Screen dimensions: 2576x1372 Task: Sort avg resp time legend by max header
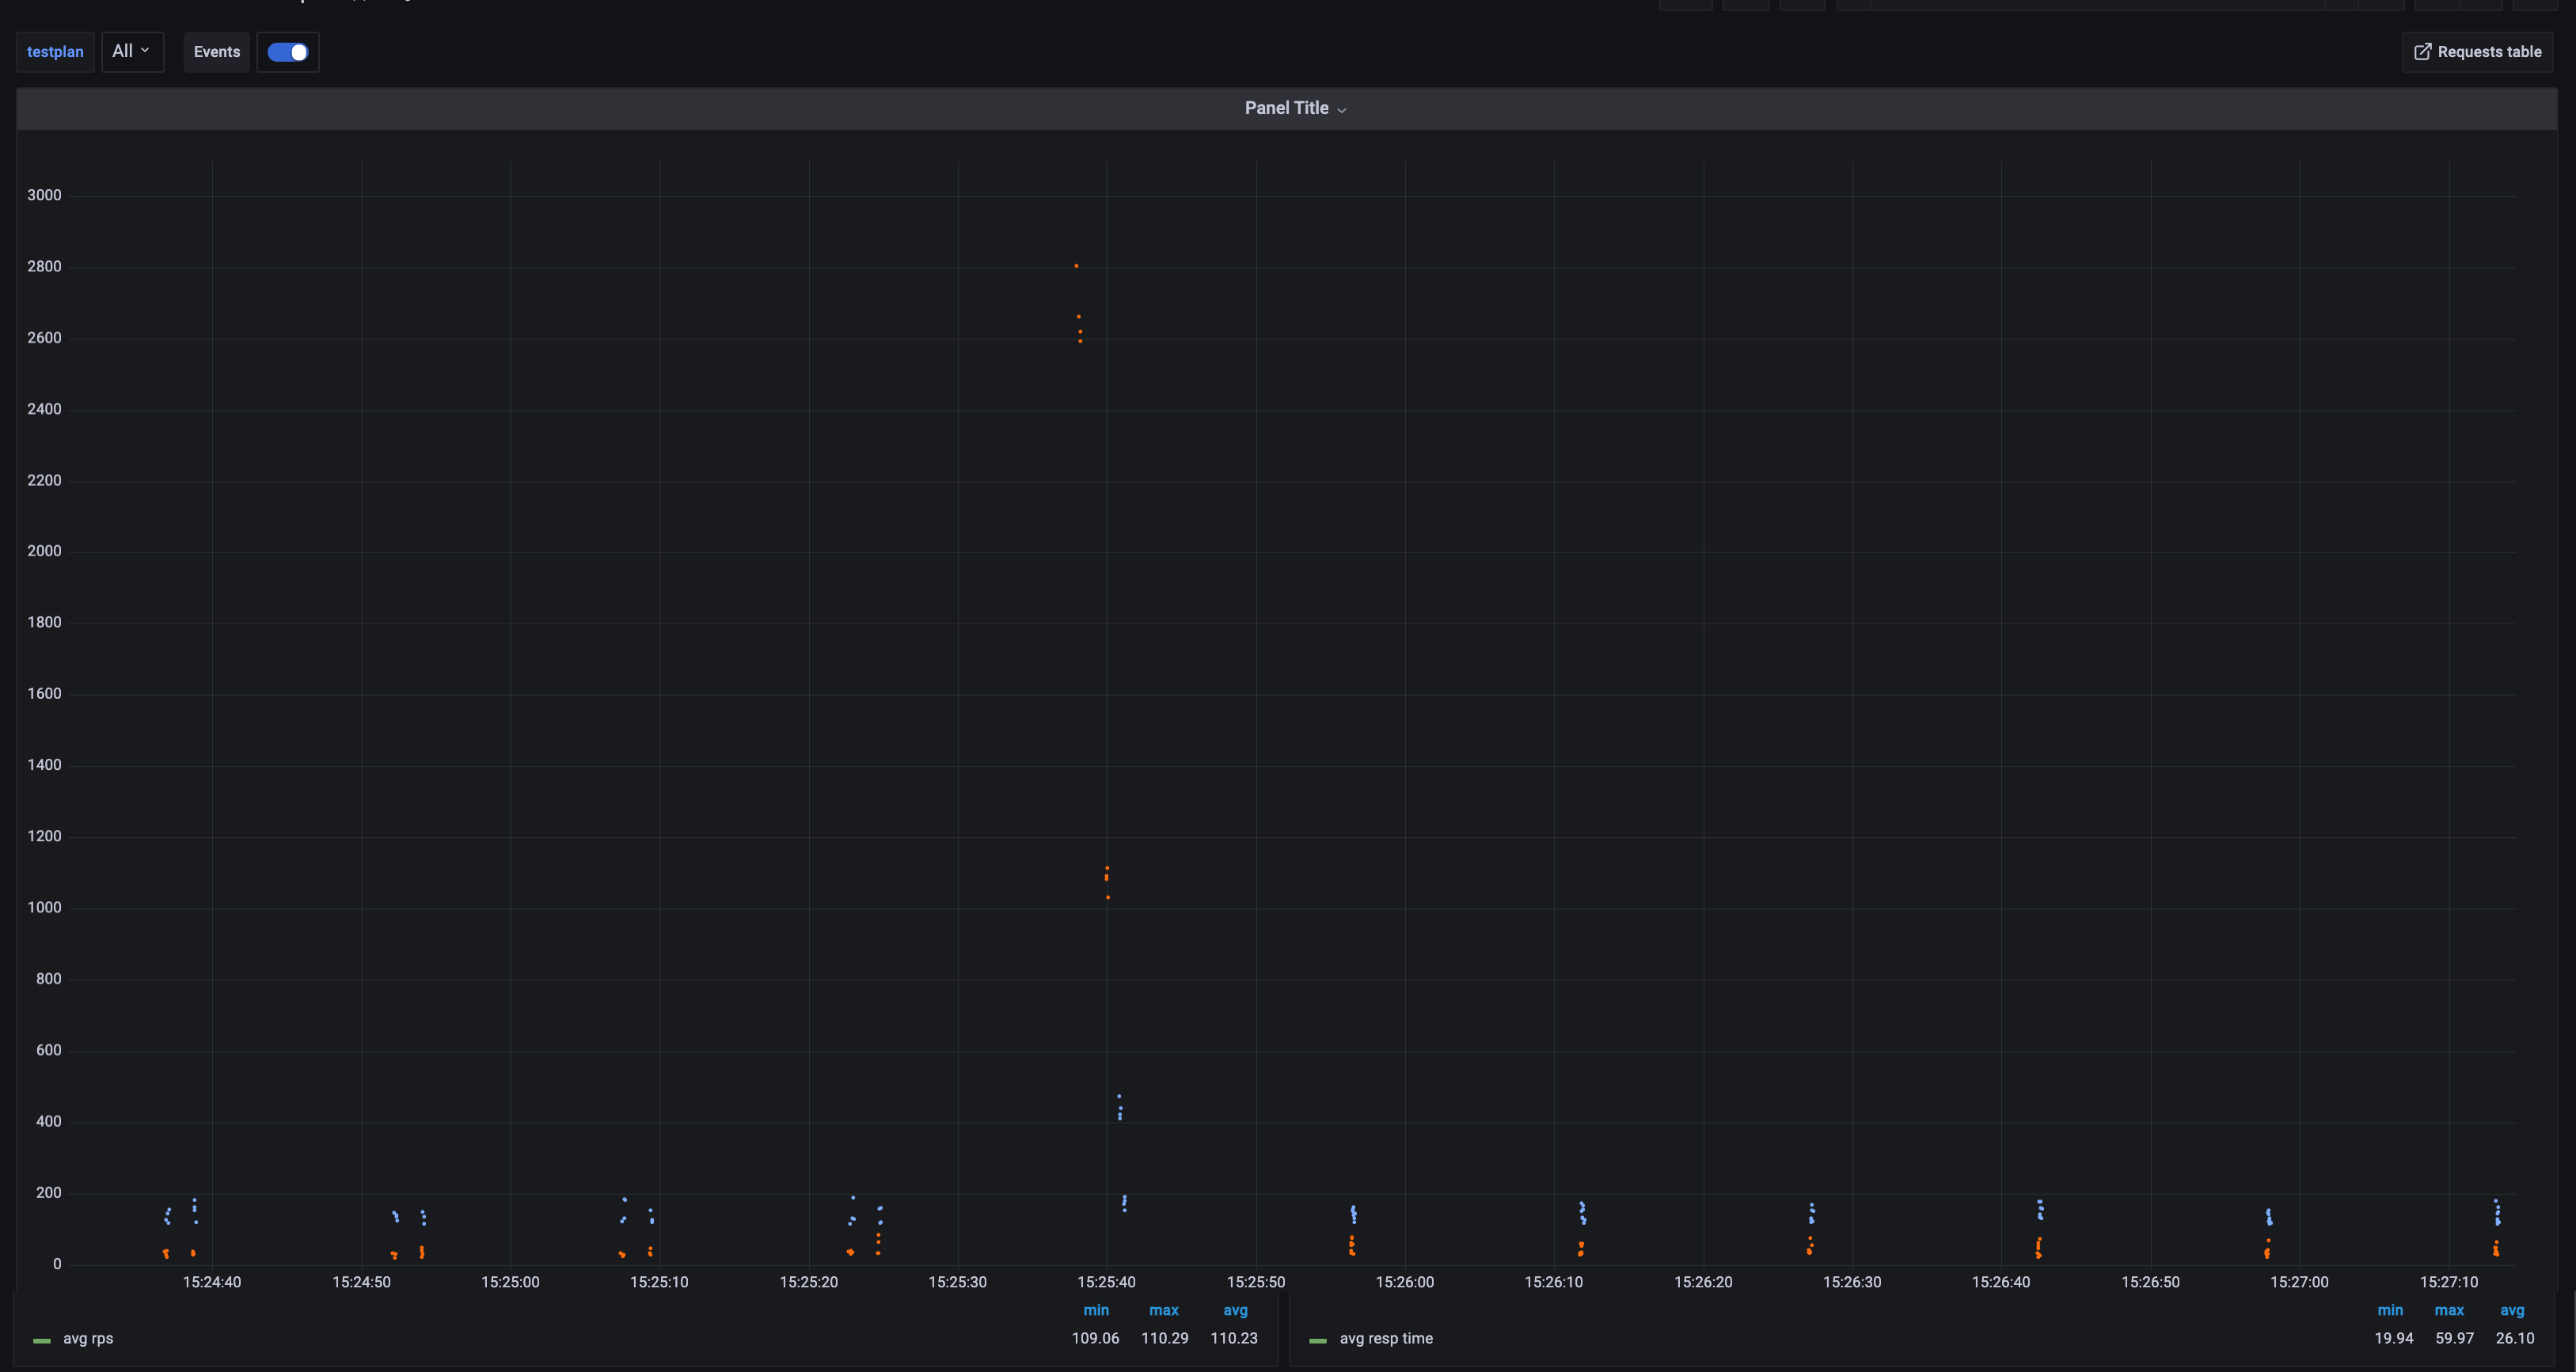click(x=2449, y=1310)
